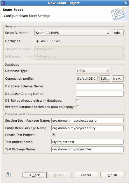Click New... to create a connection profile
129x183 pixels.
(x=118, y=79)
